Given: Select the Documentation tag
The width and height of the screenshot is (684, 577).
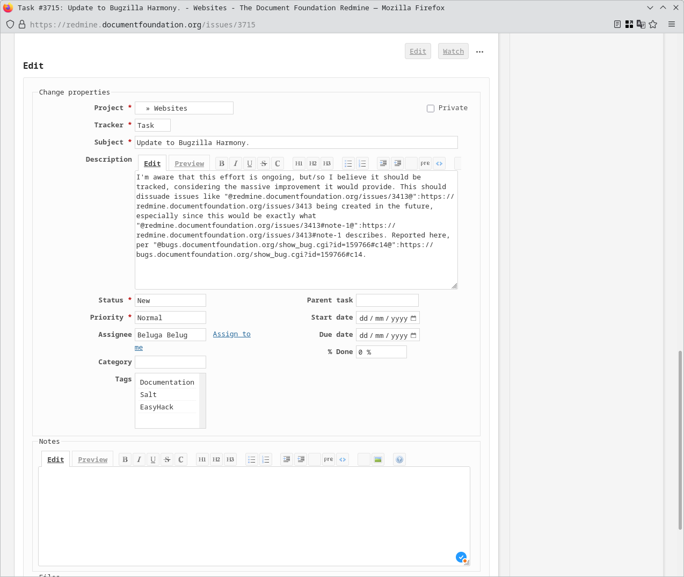Looking at the screenshot, I should [167, 382].
